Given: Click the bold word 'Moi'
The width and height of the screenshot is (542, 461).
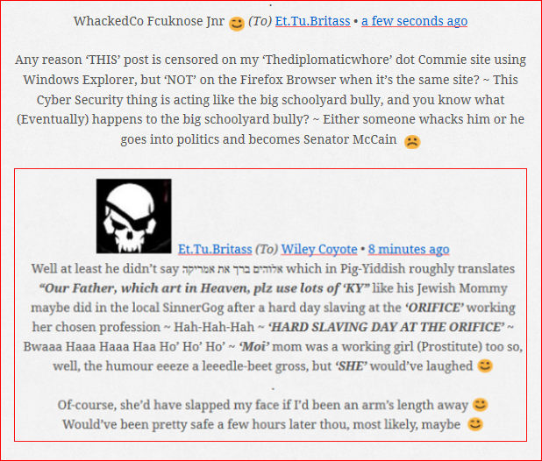Looking at the screenshot, I should 254,346.
